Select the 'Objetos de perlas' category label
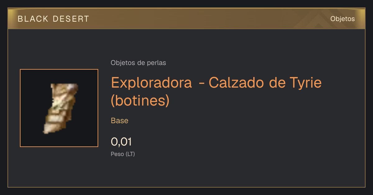 [x=138, y=63]
